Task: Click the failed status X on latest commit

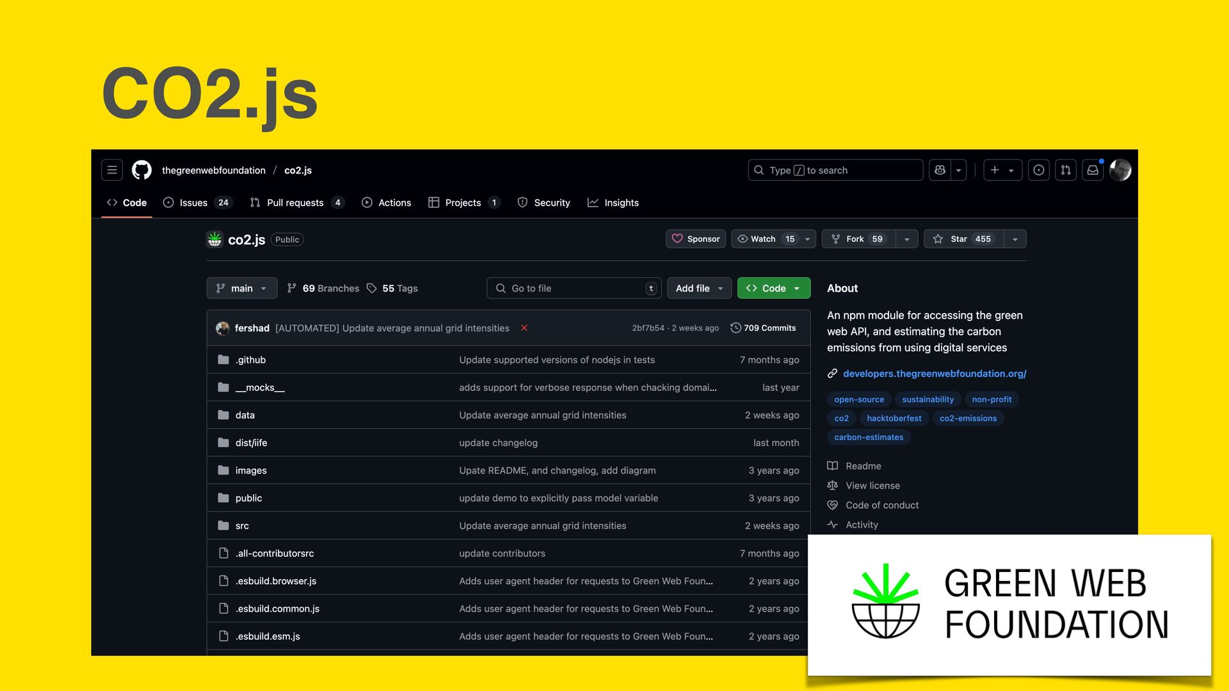Action: pyautogui.click(x=524, y=328)
